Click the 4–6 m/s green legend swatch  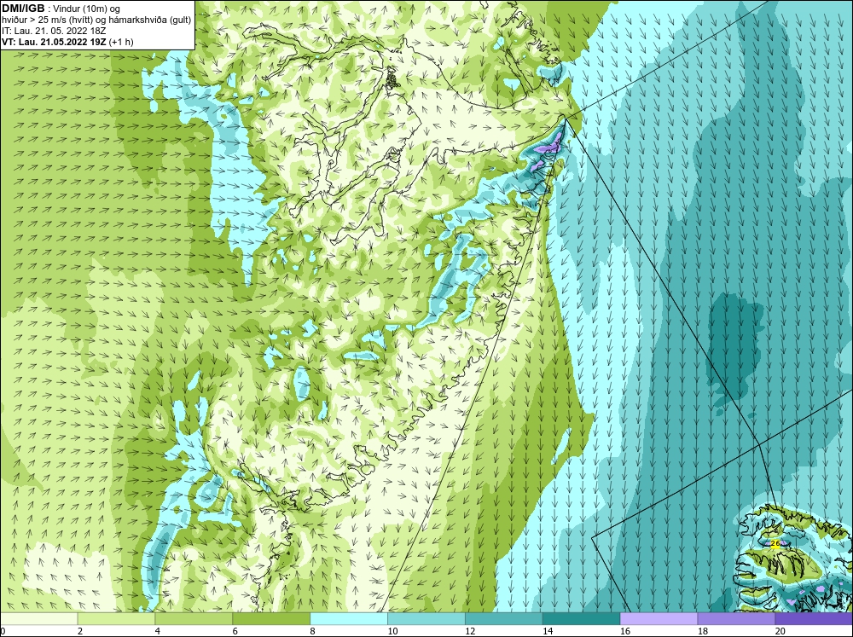[194, 618]
